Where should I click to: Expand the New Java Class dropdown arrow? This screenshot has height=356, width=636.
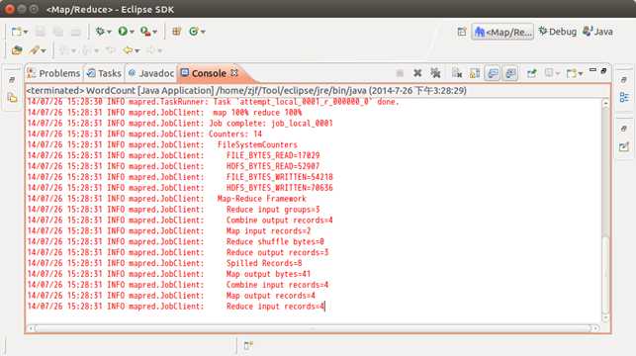click(203, 32)
